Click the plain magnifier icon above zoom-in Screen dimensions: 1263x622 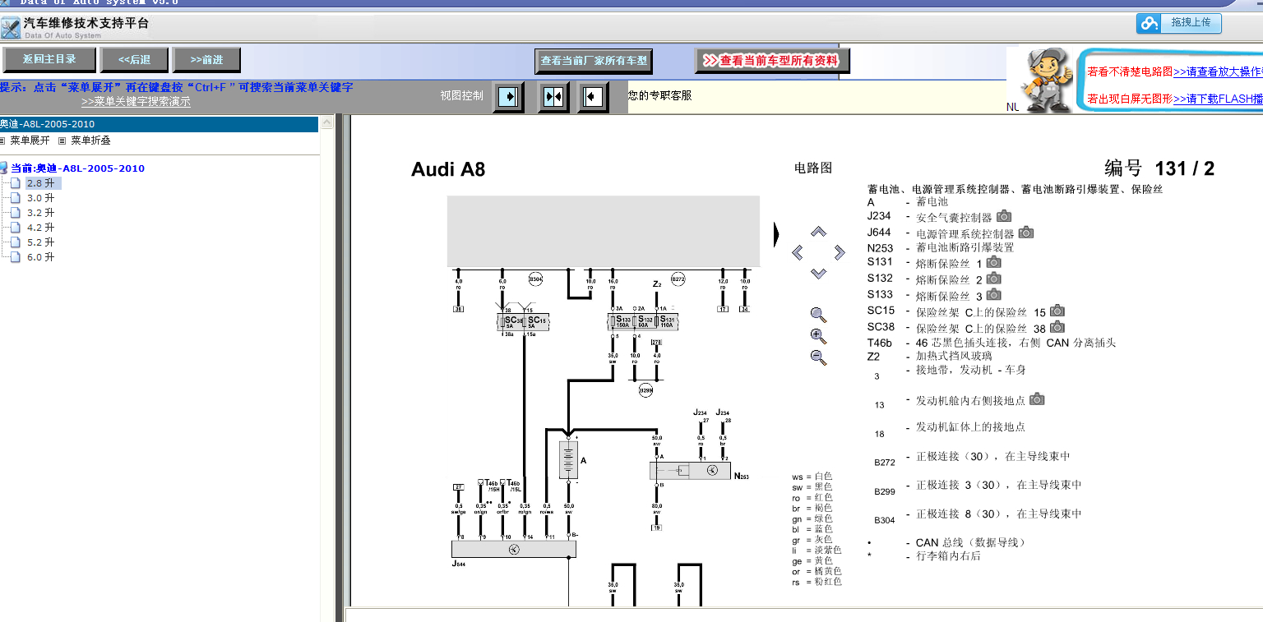pos(818,315)
